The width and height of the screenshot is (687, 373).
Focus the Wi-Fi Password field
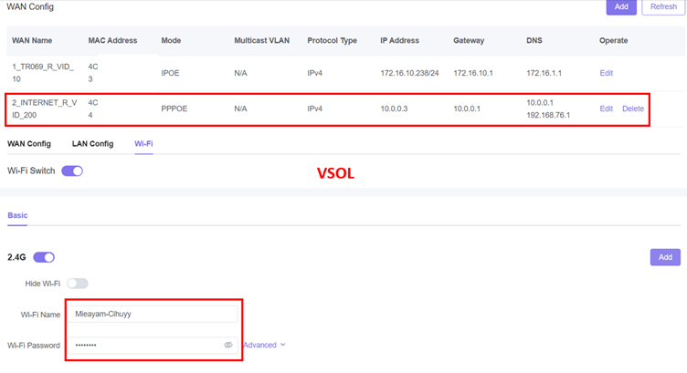pyautogui.click(x=142, y=346)
